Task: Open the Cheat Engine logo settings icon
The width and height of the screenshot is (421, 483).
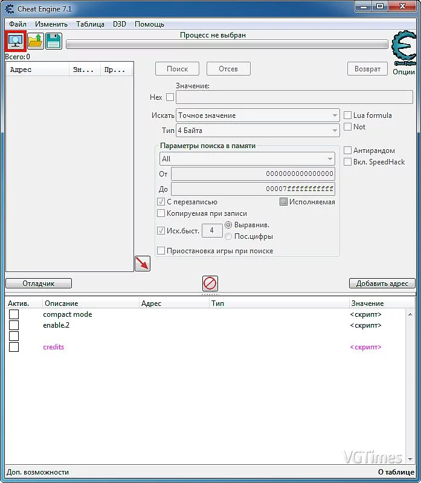Action: pos(404,48)
